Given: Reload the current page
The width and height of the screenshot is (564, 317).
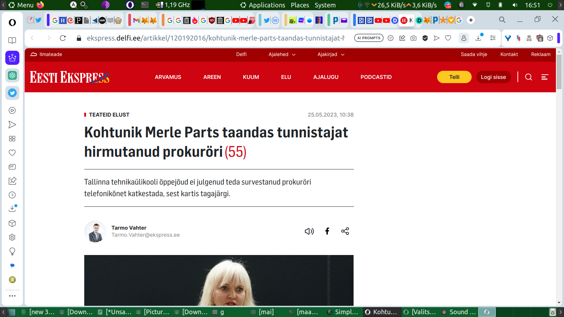Looking at the screenshot, I should [63, 38].
